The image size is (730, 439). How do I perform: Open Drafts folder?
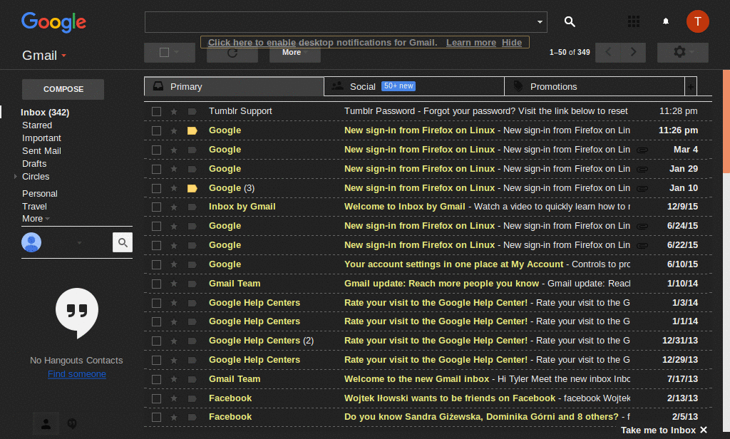coord(34,164)
